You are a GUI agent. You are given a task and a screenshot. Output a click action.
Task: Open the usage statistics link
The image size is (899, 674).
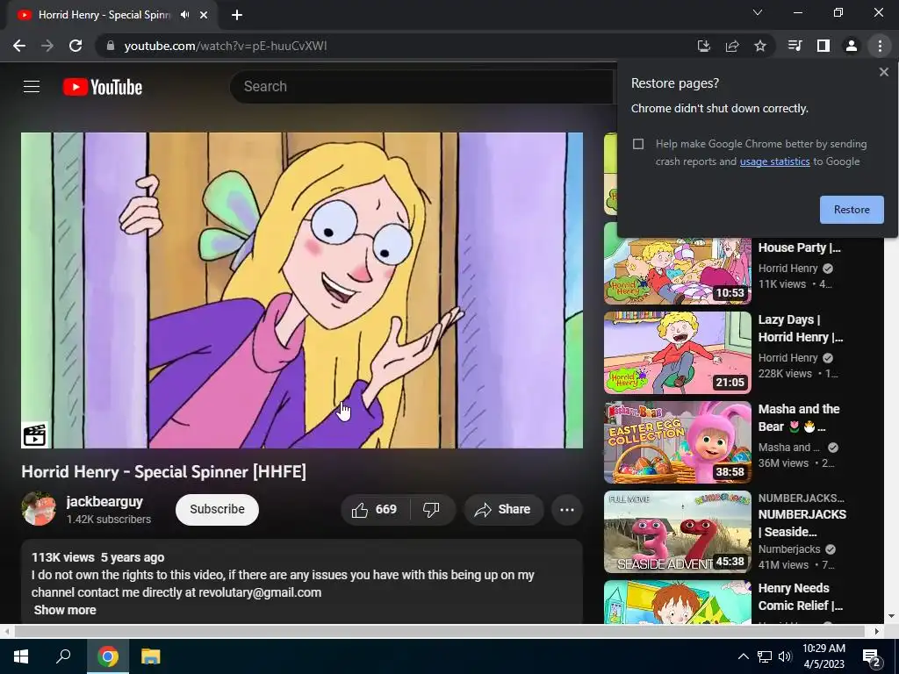click(774, 161)
